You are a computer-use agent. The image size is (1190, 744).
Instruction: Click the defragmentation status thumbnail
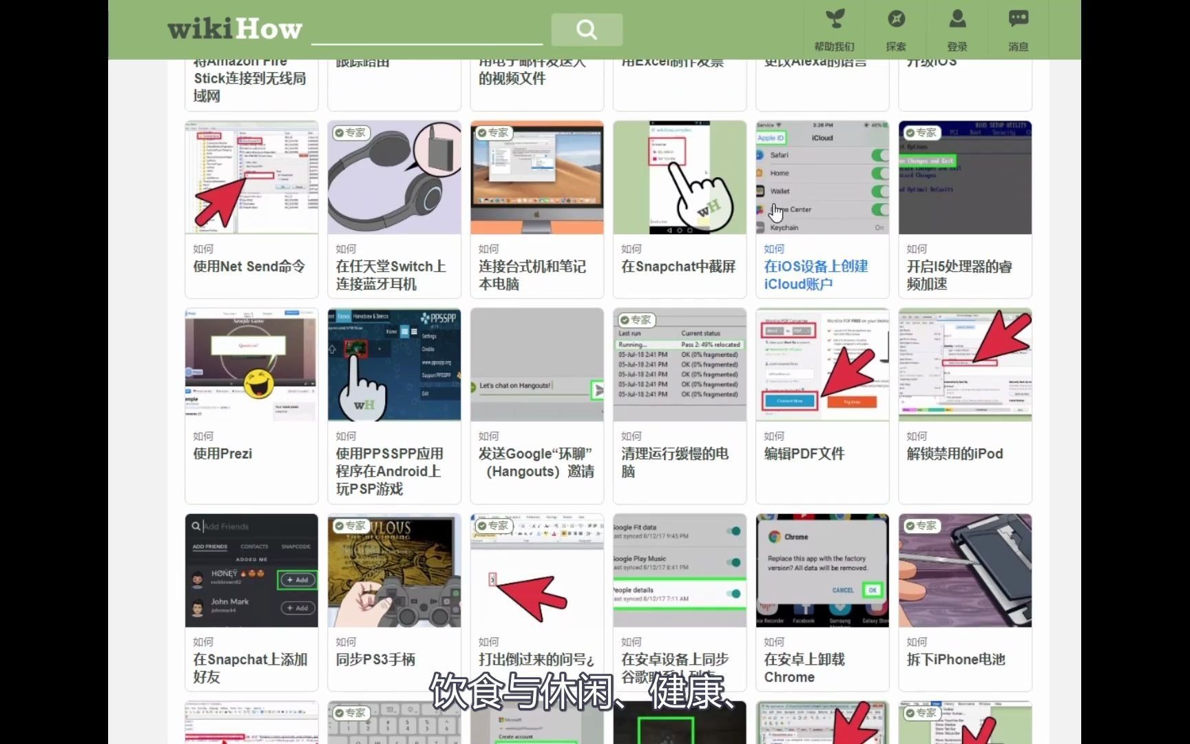pos(680,365)
